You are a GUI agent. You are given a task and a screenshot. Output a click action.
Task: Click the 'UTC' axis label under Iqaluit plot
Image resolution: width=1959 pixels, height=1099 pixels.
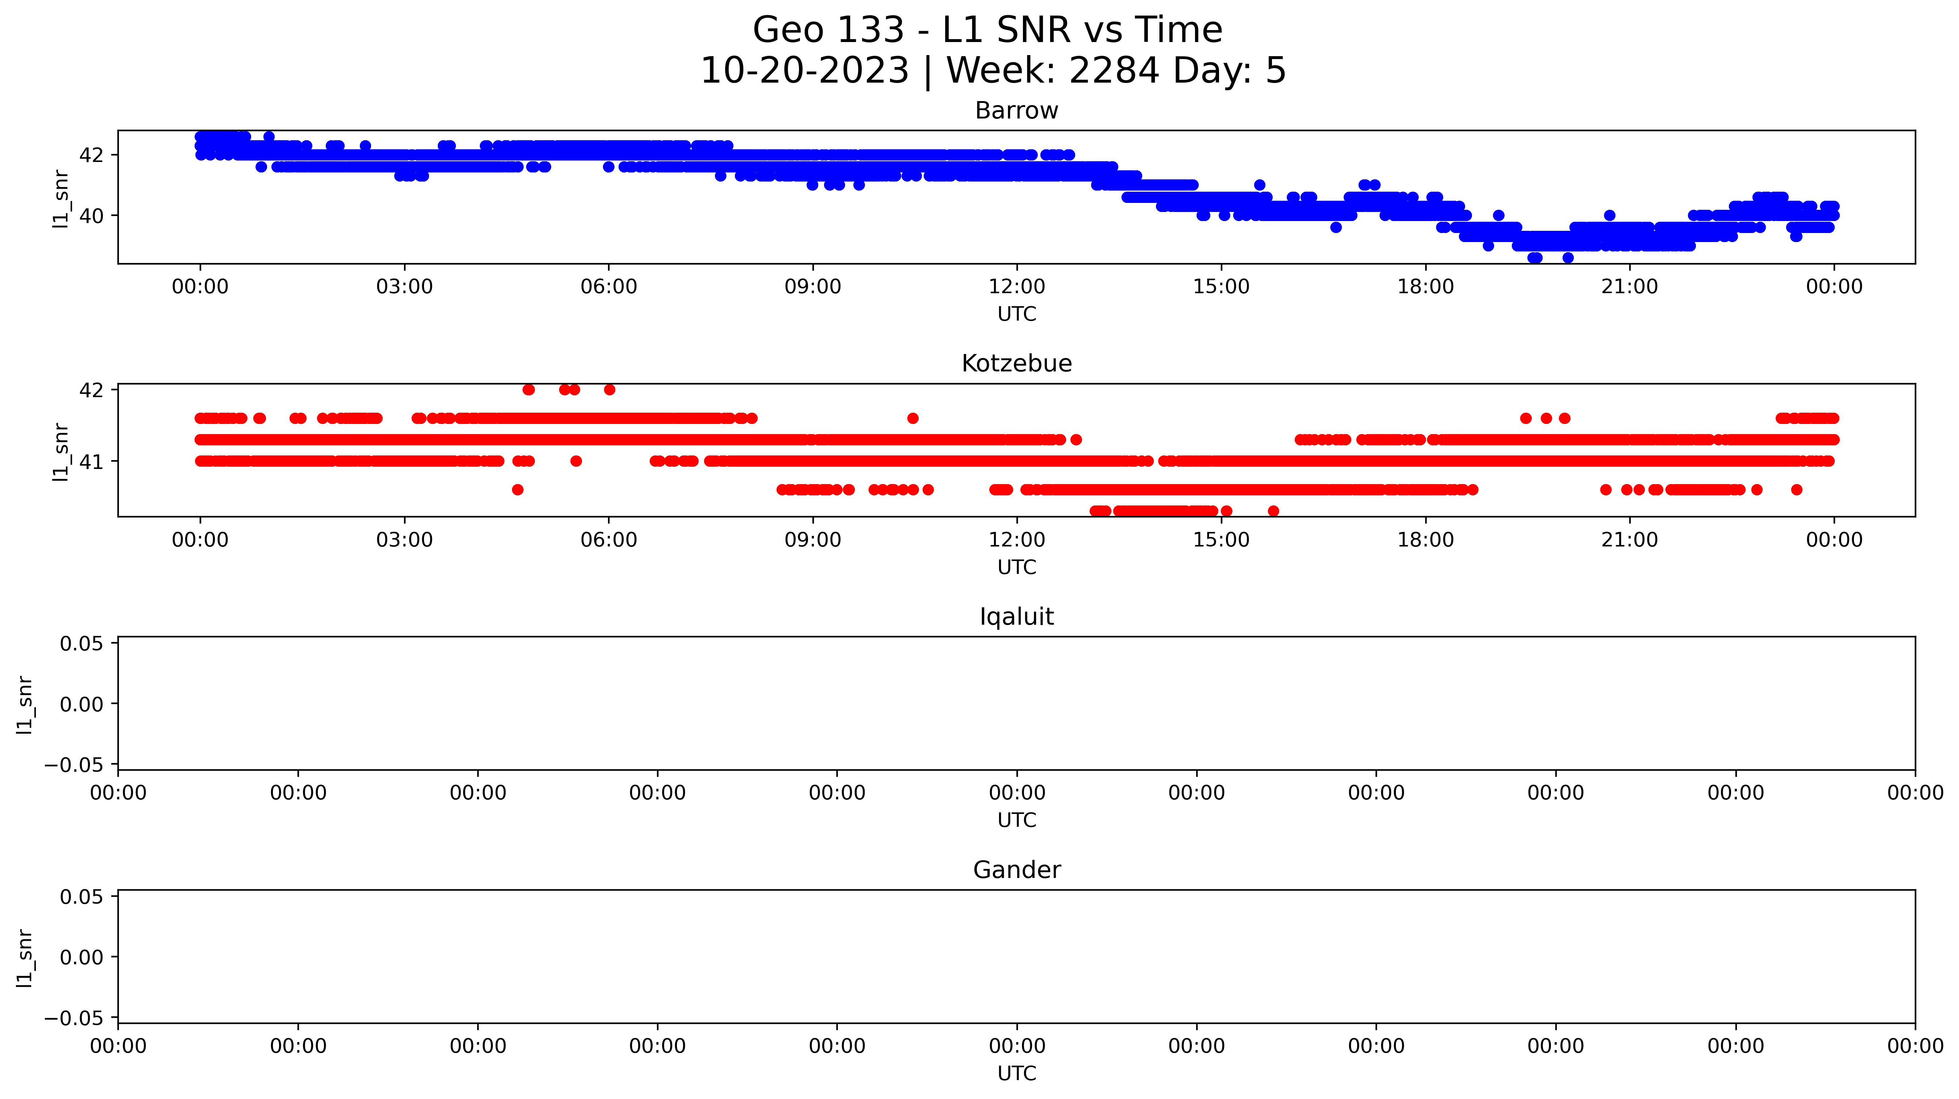click(x=1017, y=821)
